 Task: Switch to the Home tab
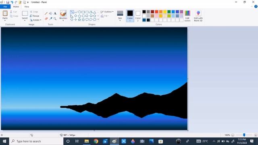coord(16,6)
